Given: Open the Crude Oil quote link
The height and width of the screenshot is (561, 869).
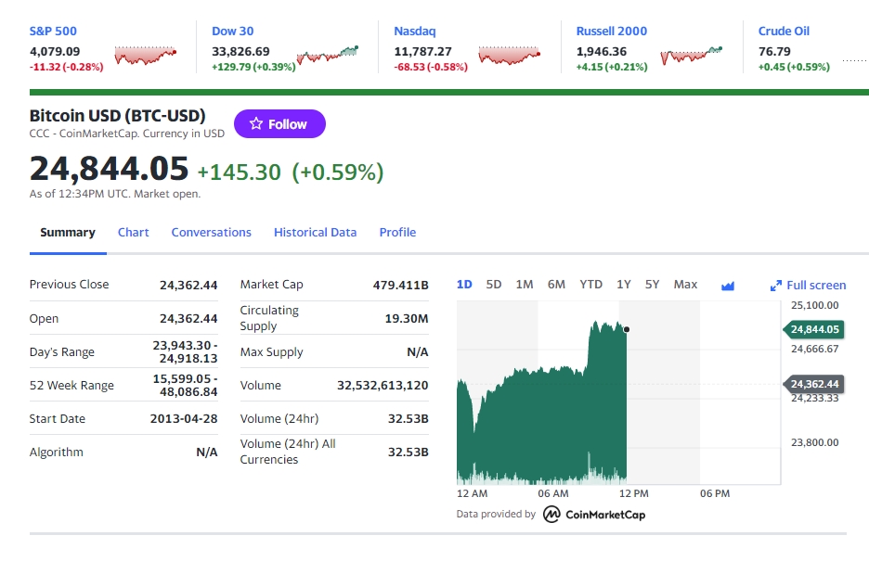Looking at the screenshot, I should (784, 31).
